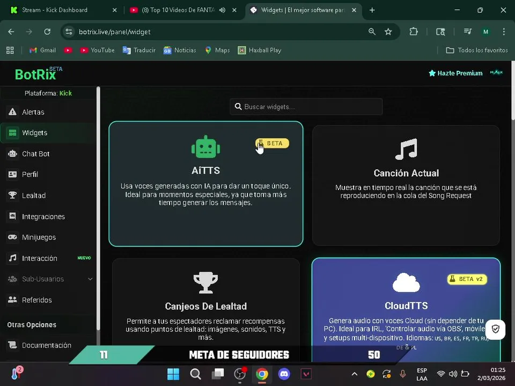Open Discord from the taskbar
Image resolution: width=515 pixels, height=386 pixels.
click(284, 374)
